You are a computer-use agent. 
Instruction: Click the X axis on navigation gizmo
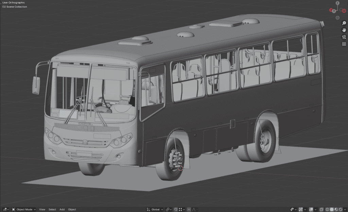[x=344, y=11]
